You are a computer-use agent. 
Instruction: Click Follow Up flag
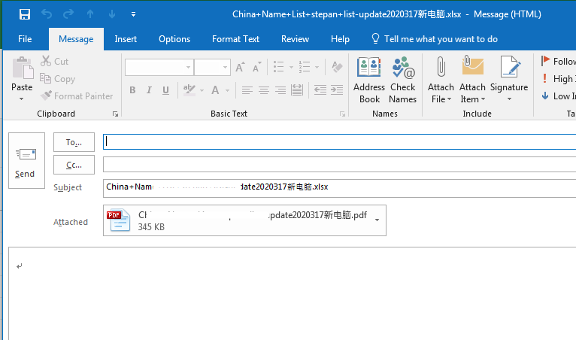pyautogui.click(x=558, y=61)
